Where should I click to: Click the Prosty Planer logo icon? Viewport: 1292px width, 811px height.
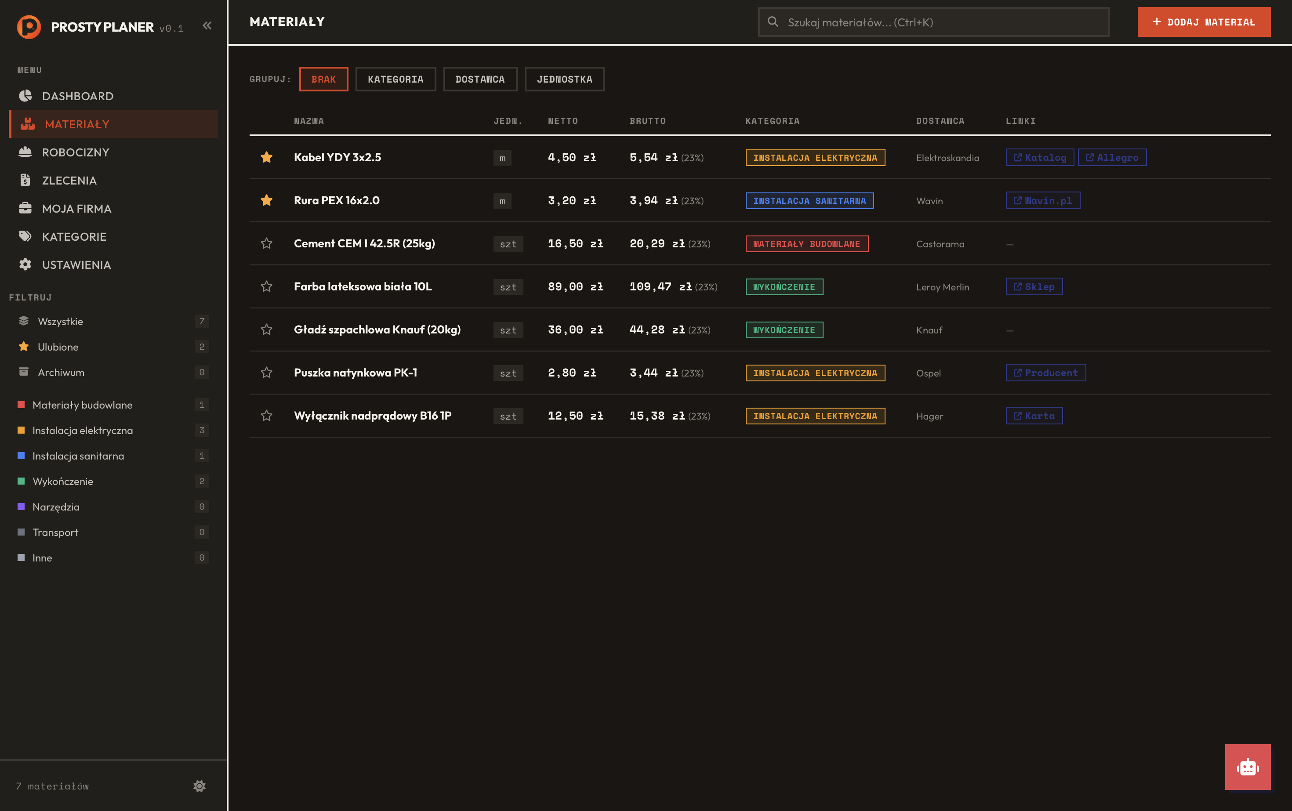(x=29, y=27)
